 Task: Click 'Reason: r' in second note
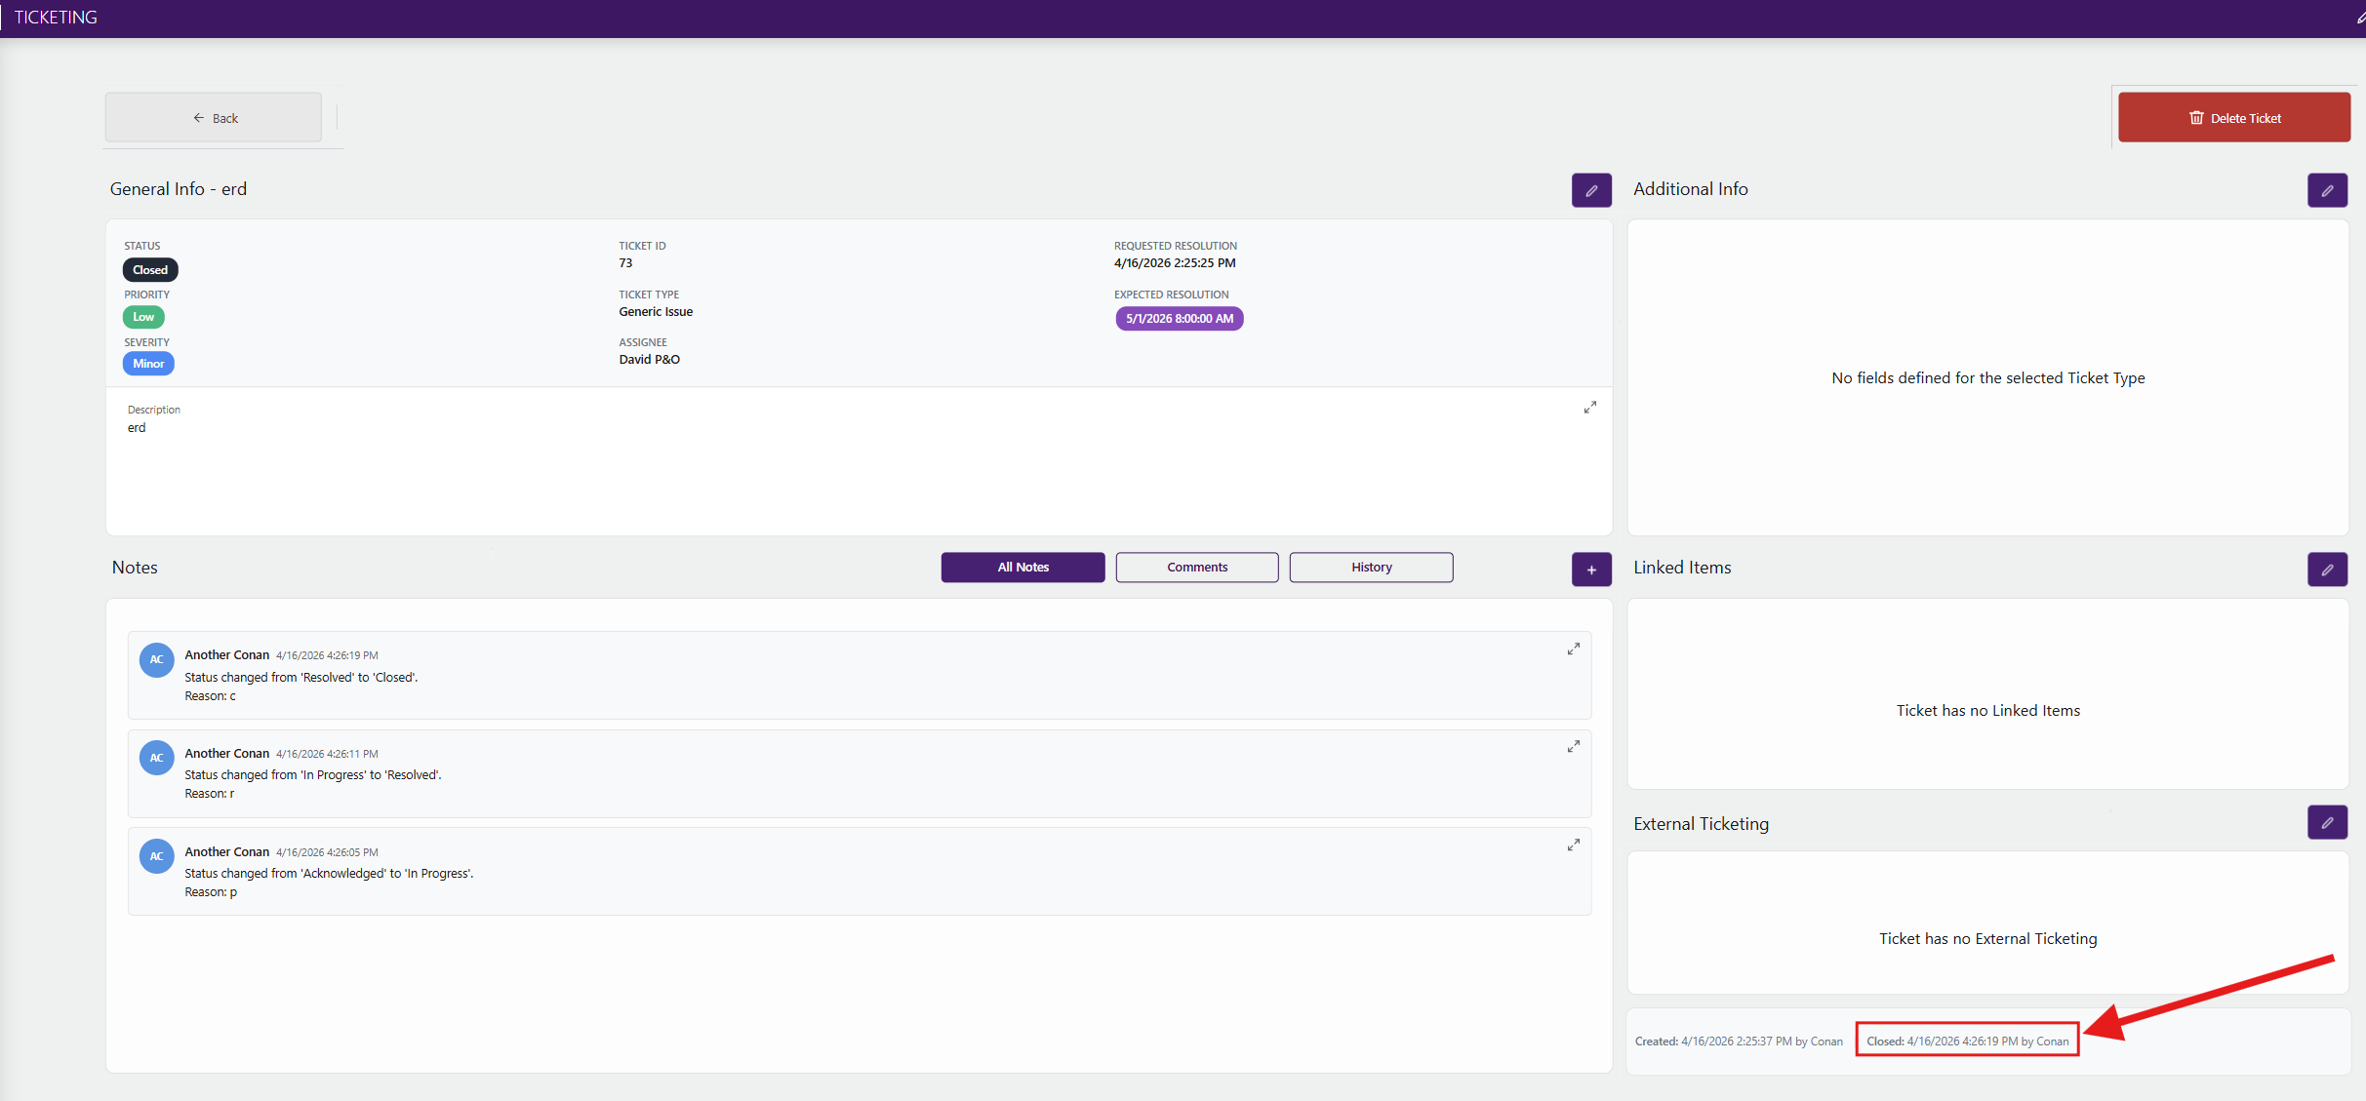(209, 794)
